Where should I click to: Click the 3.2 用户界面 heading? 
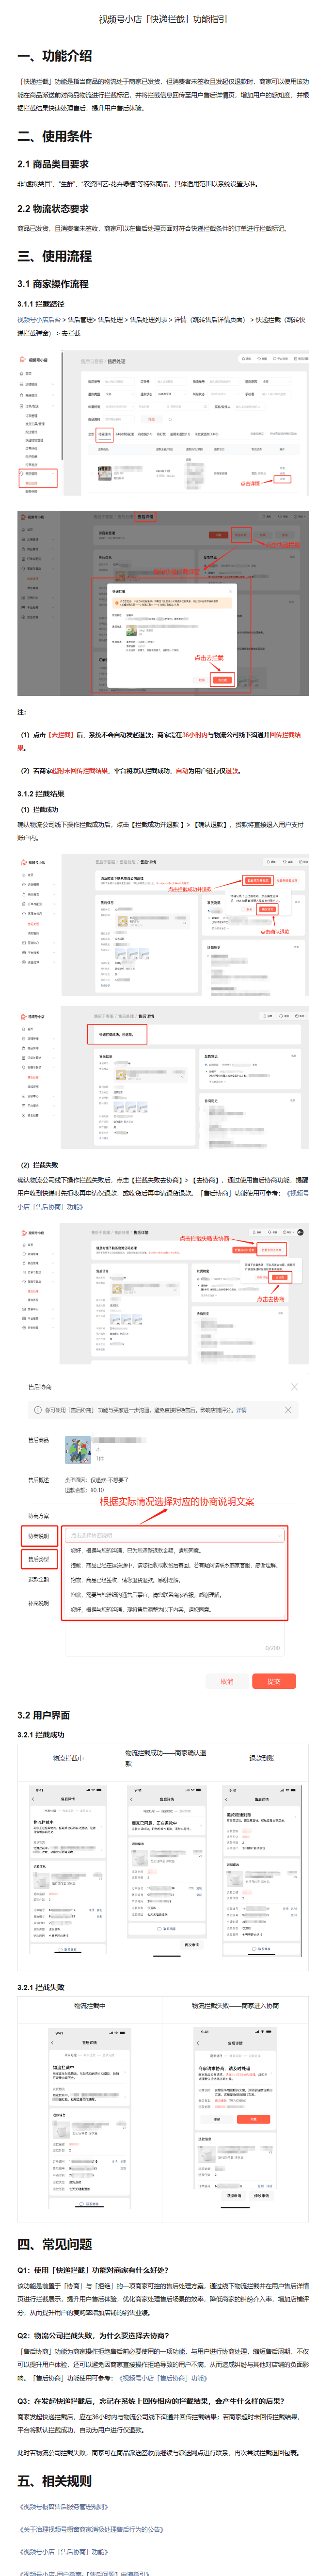pyautogui.click(x=43, y=1714)
